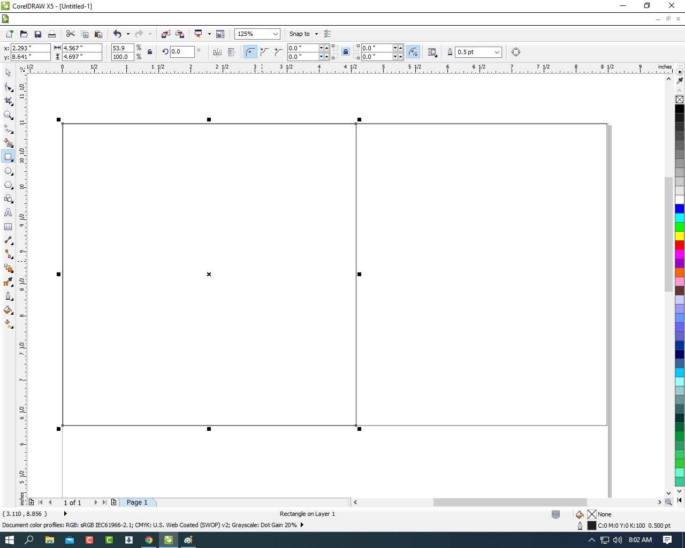This screenshot has height=548, width=685.
Task: Click the Import icon
Action: click(165, 34)
